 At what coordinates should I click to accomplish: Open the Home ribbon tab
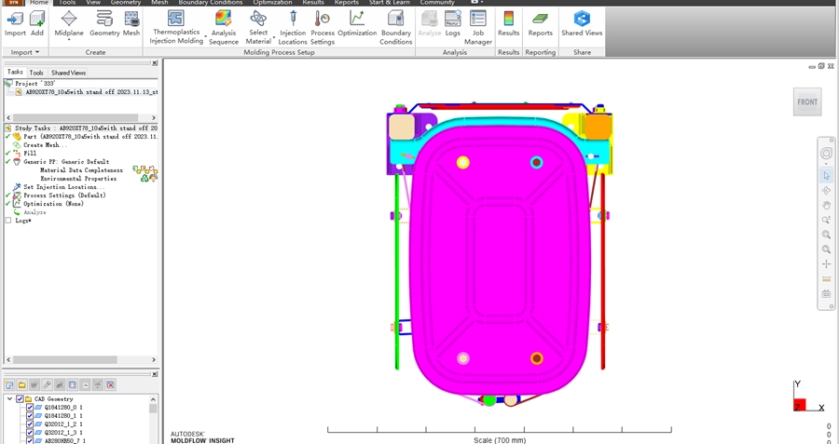pos(38,3)
